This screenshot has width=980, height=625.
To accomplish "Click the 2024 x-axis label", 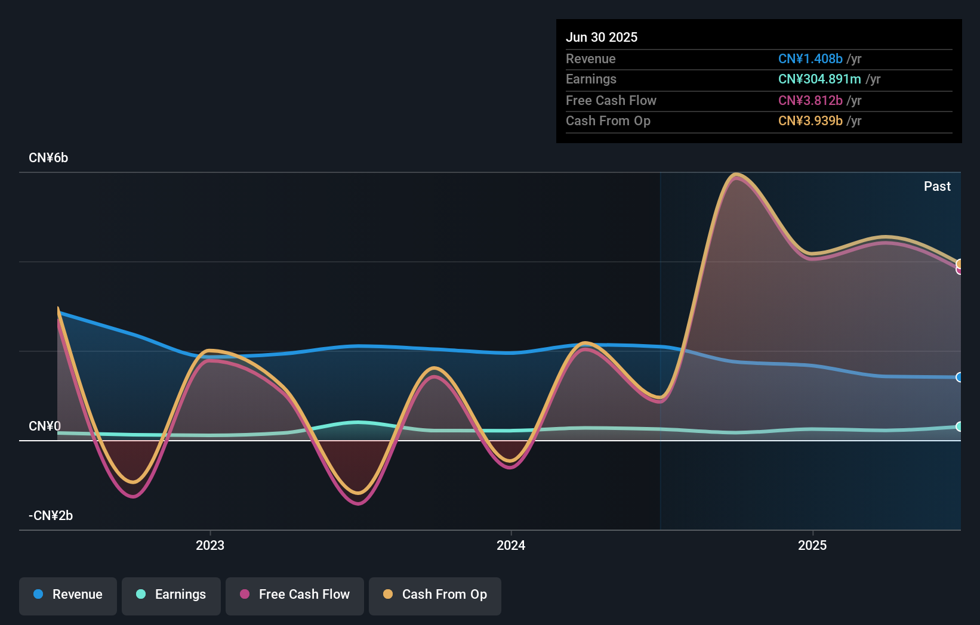I will (511, 545).
